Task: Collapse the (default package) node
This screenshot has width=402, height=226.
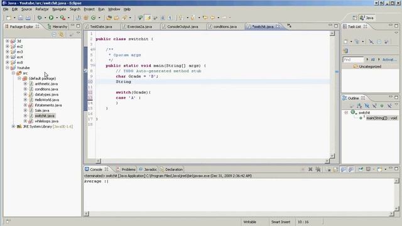Action: click(x=19, y=78)
